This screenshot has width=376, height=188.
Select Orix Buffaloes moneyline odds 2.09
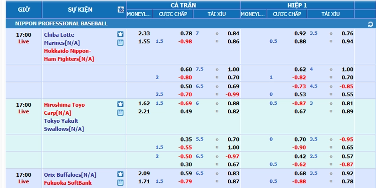(x=144, y=173)
